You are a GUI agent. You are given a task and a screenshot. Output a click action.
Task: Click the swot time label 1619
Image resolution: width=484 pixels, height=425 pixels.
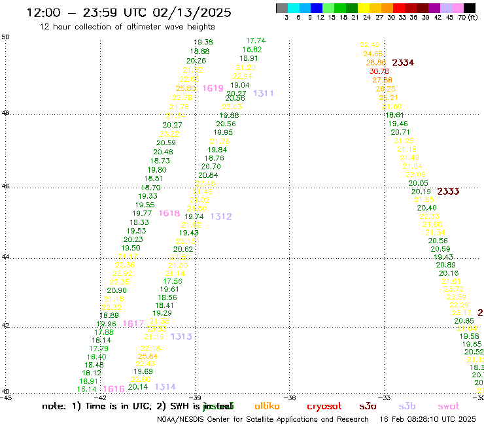pyautogui.click(x=213, y=88)
